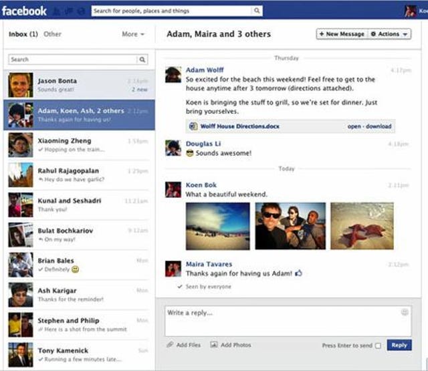Open Adam Wolff's name link
The width and height of the screenshot is (428, 371).
[205, 70]
